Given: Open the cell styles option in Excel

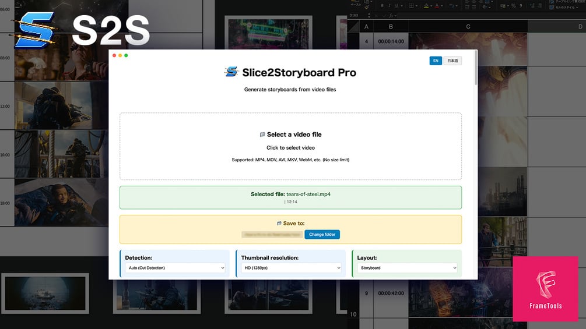Looking at the screenshot, I should (563, 7).
